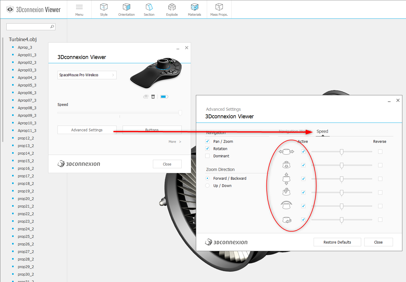Click the search magnifier icon

[x=52, y=27]
